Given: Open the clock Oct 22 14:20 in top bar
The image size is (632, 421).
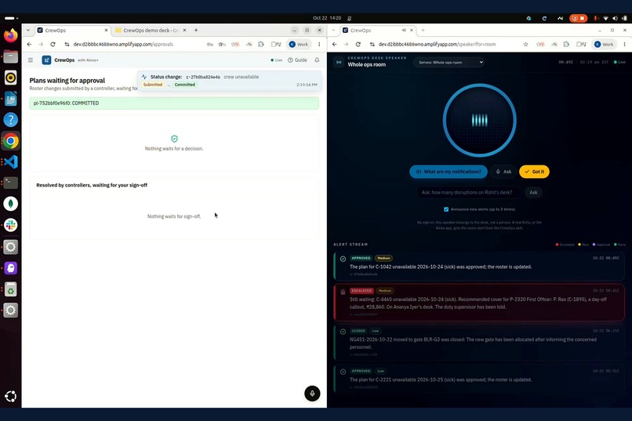Looking at the screenshot, I should tap(327, 18).
